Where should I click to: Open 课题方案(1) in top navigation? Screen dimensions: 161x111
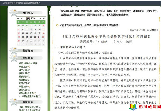pos(86,11)
